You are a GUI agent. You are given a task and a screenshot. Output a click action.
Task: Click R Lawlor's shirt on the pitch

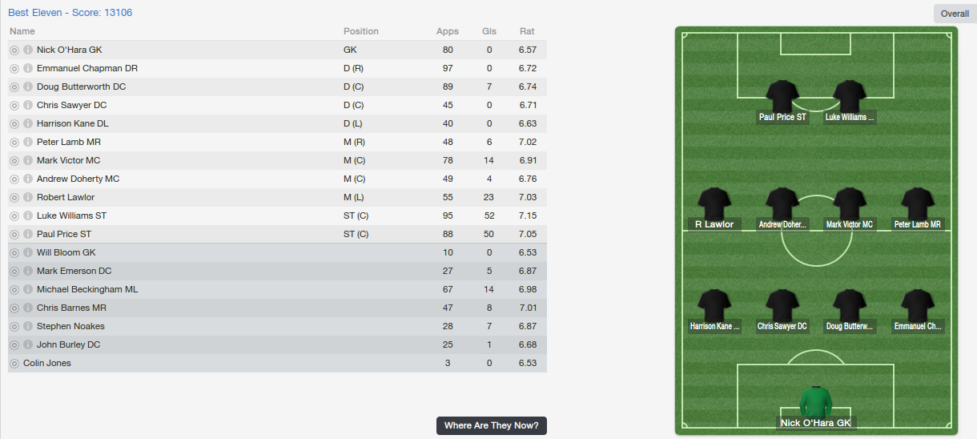[714, 203]
